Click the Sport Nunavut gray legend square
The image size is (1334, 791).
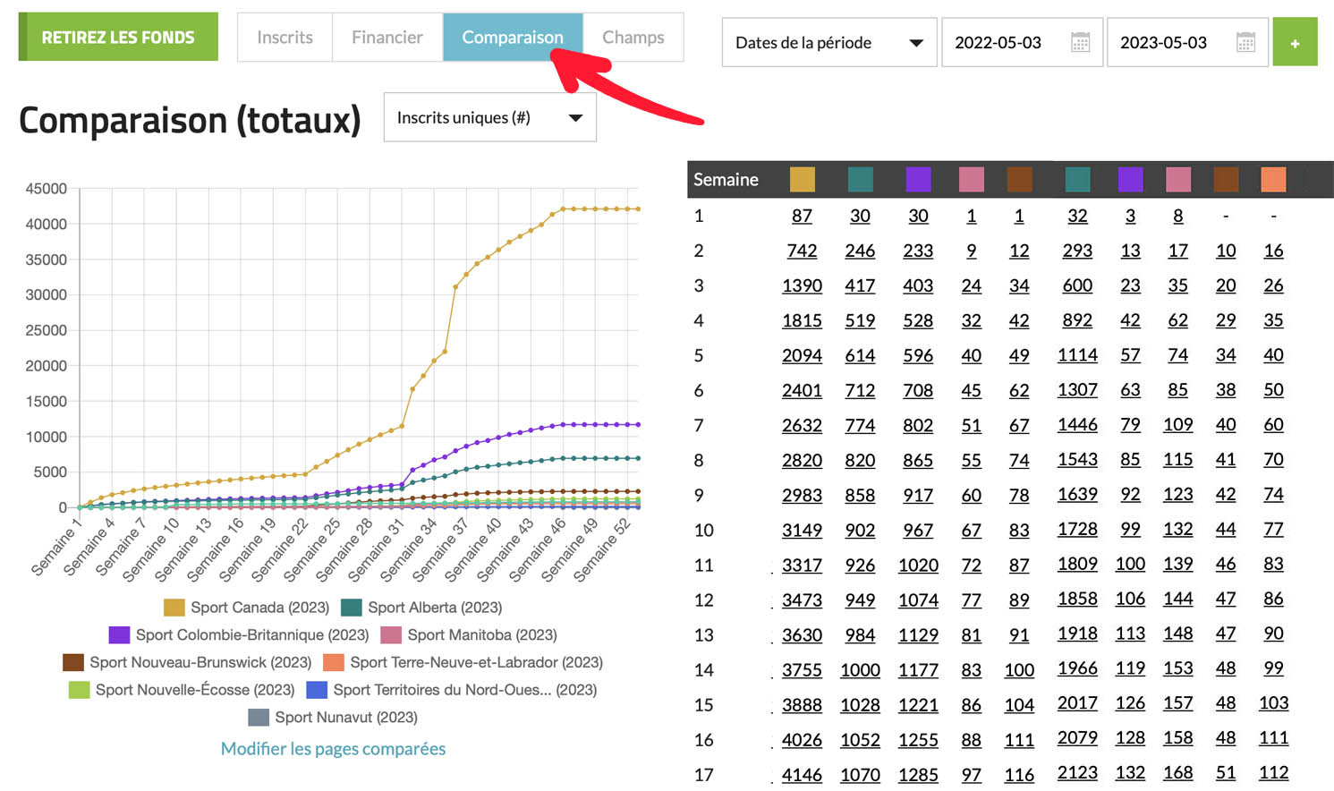point(259,718)
